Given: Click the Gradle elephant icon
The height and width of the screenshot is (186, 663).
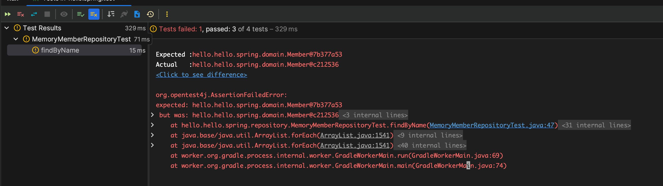Looking at the screenshot, I should pos(124,14).
